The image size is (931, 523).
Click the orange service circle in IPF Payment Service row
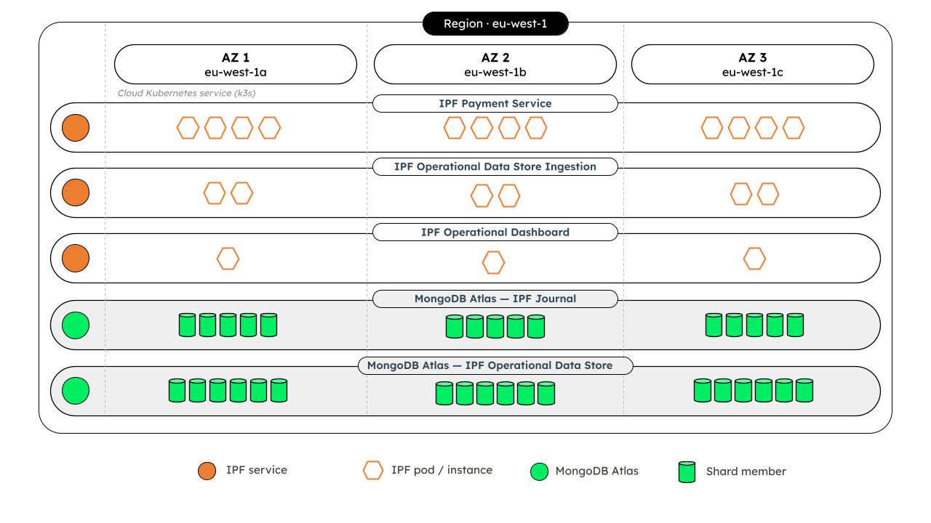[x=76, y=128]
